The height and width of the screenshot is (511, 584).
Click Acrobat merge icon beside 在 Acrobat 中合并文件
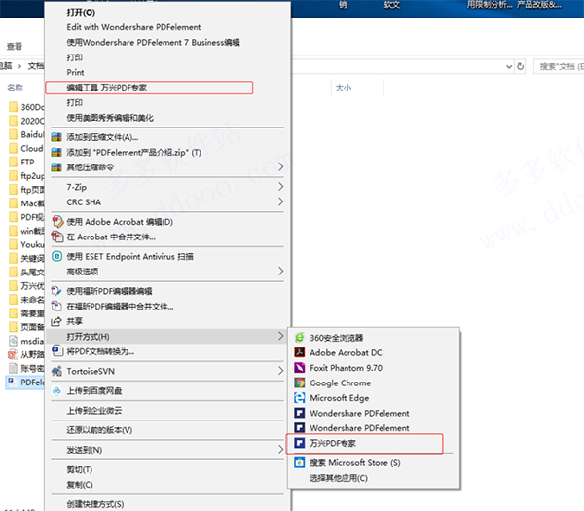[57, 237]
